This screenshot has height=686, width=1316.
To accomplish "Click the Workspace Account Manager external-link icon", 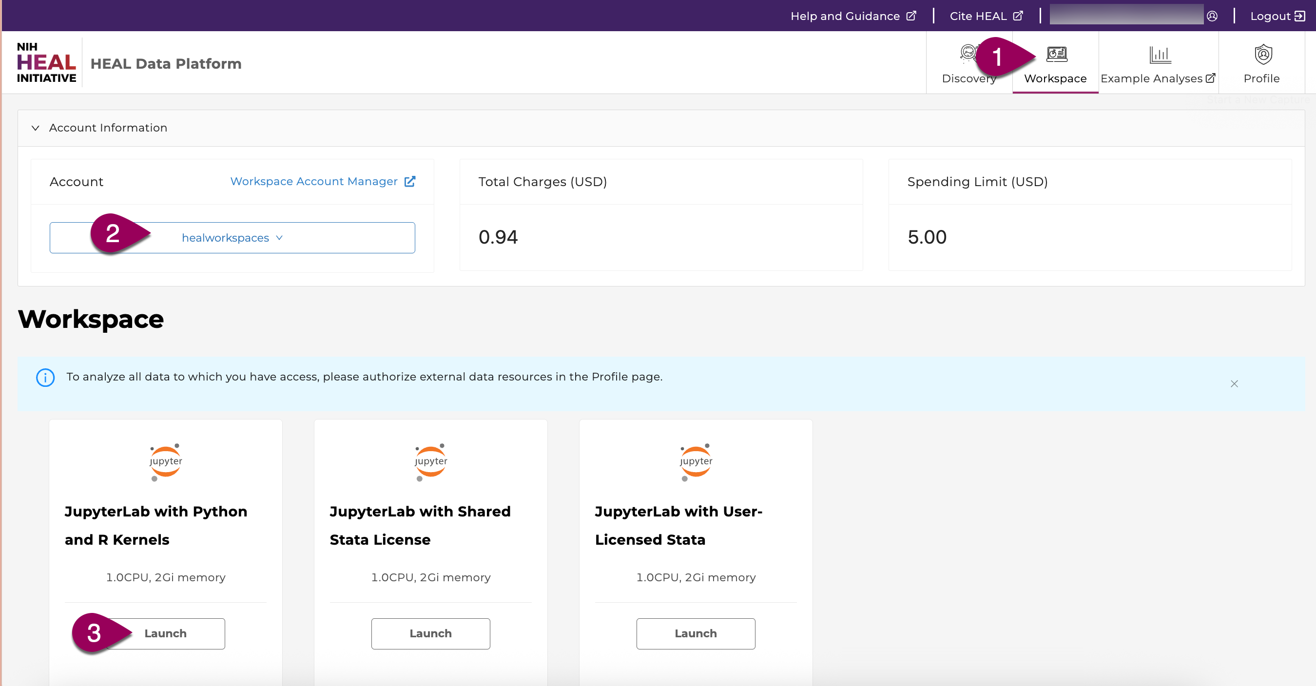I will click(410, 181).
